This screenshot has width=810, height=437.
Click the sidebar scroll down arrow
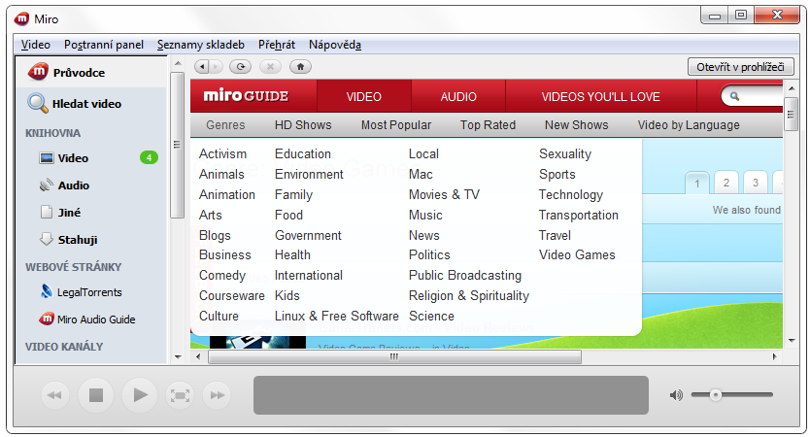(x=178, y=356)
